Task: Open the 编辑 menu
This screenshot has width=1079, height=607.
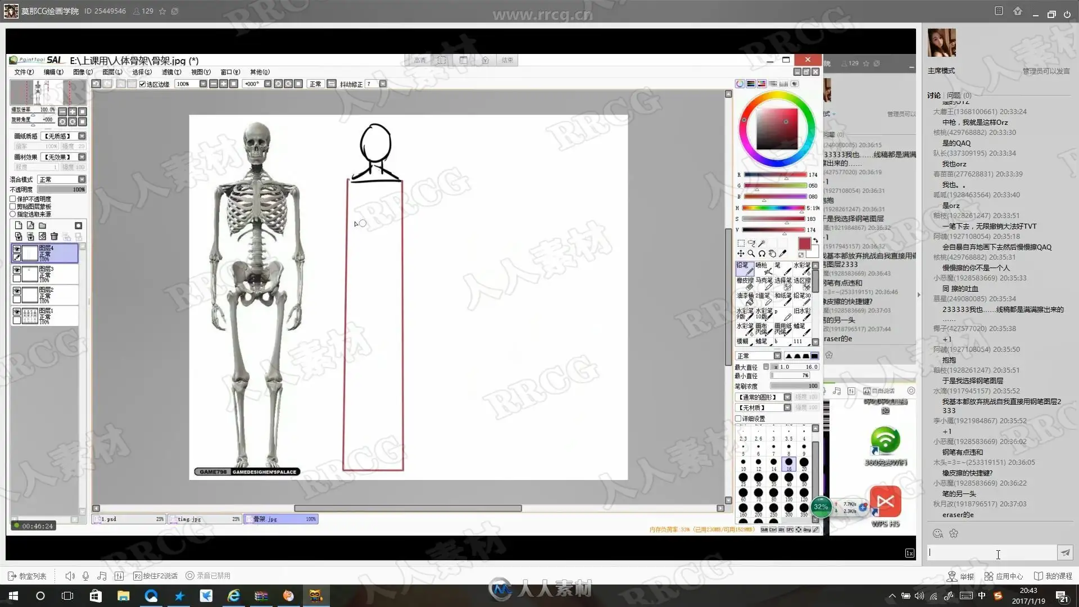Action: click(53, 72)
